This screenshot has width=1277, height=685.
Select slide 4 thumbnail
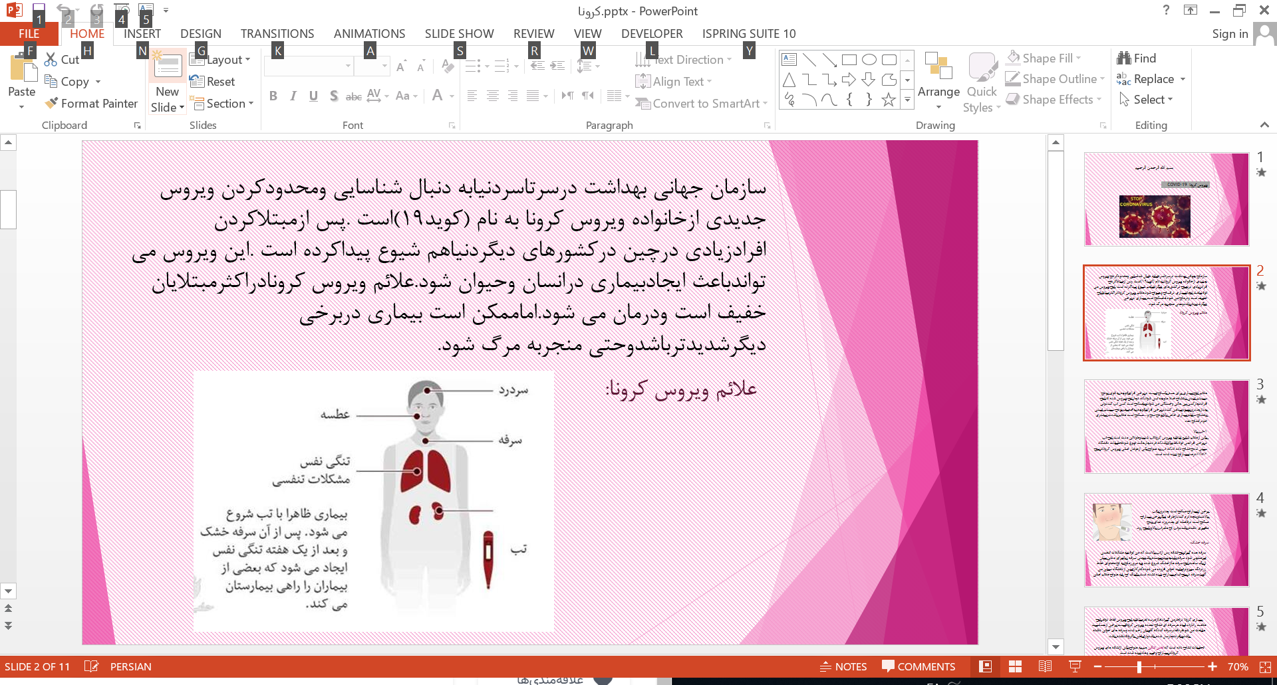[1166, 539]
